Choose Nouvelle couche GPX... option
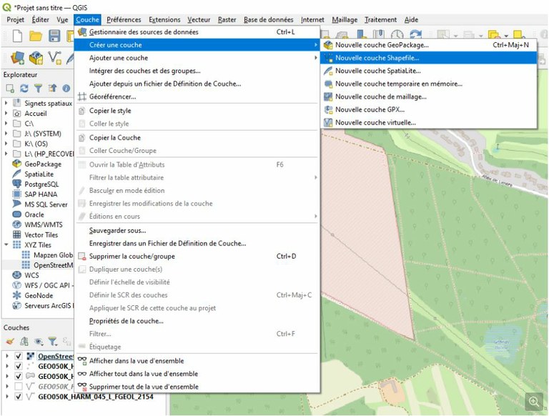The image size is (549, 416). [370, 109]
